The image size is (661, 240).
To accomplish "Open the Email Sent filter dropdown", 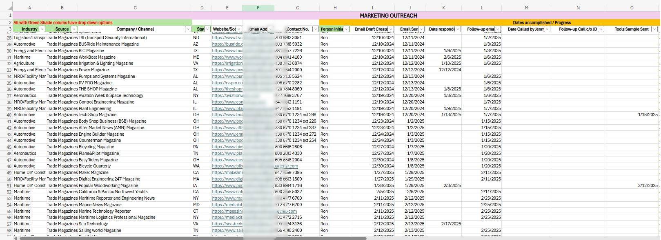I will tap(421, 29).
